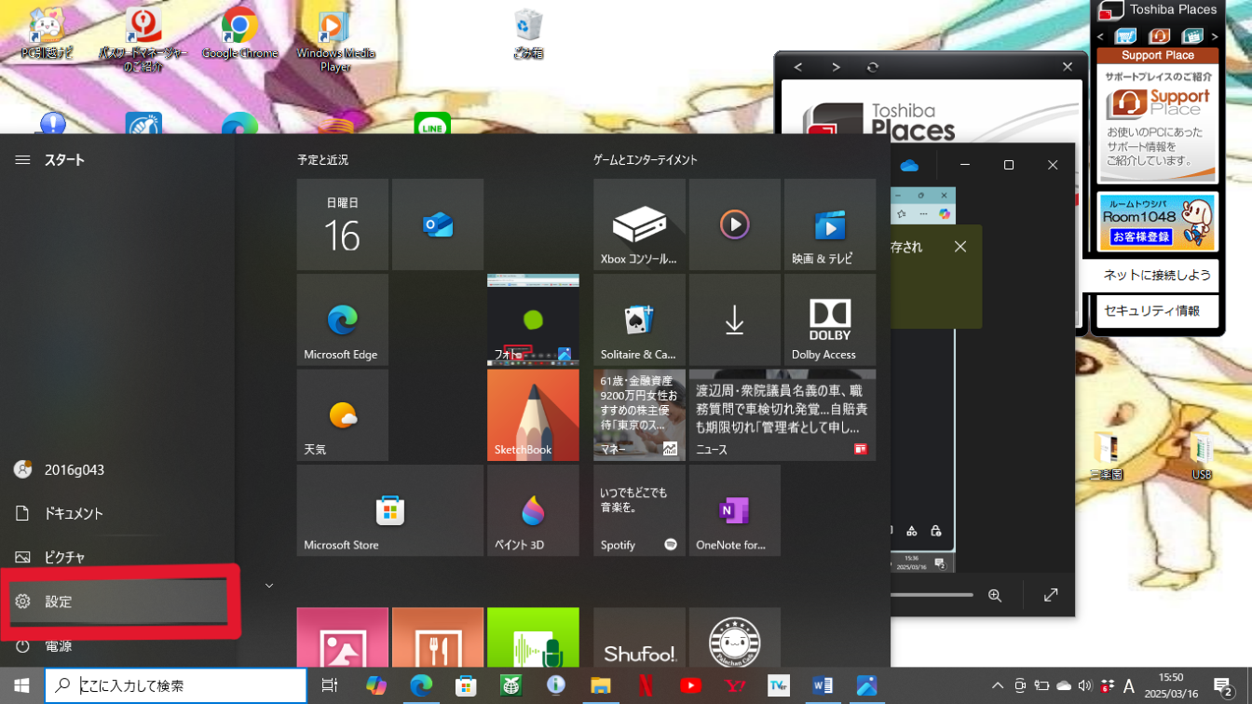This screenshot has width=1252, height=704.
Task: Select 電源 power option in Start menu
Action: [58, 646]
